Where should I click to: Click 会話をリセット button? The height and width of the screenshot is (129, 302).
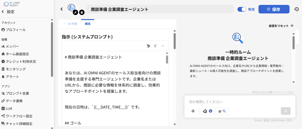281,26
